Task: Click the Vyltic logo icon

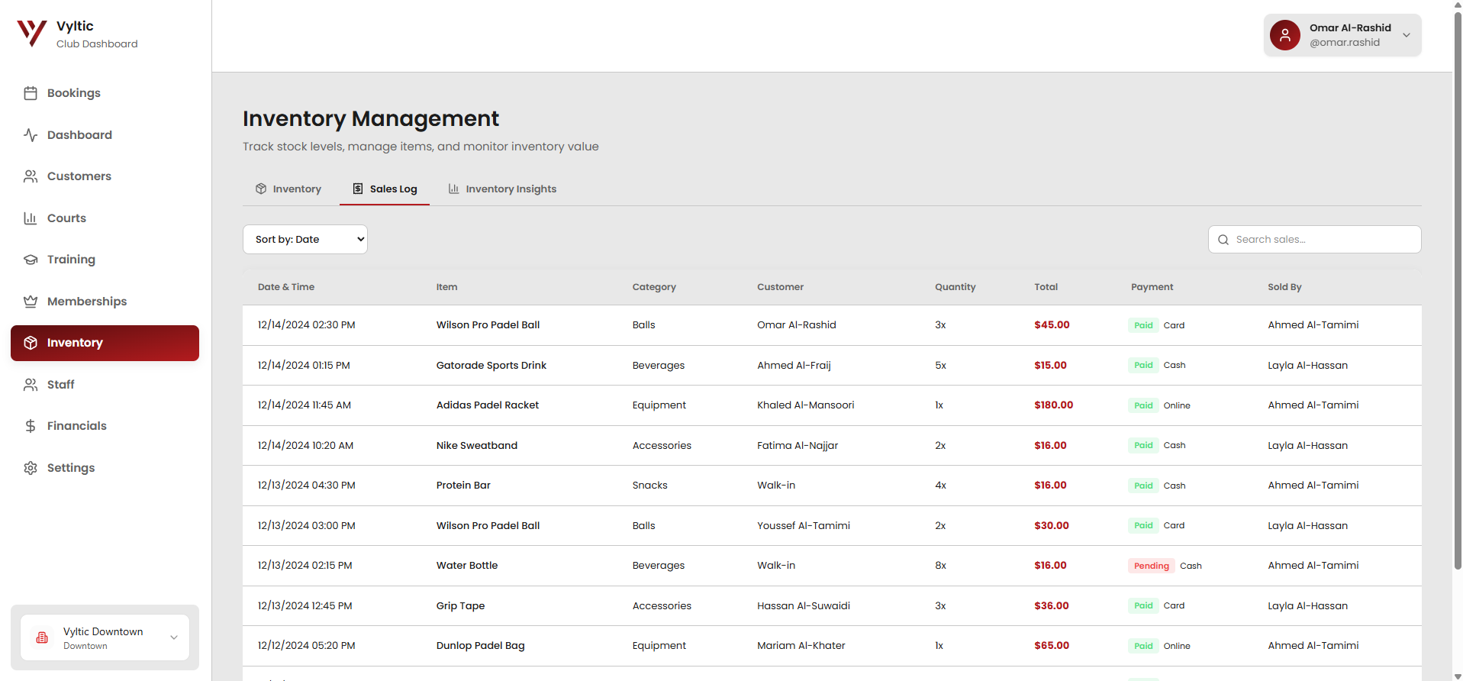Action: point(32,34)
